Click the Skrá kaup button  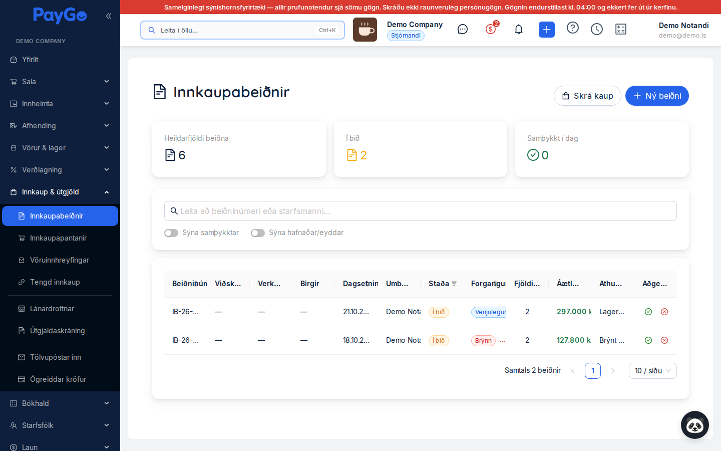coord(587,96)
